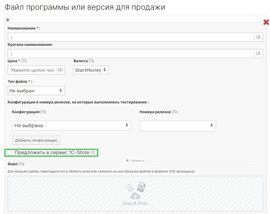Open the Номера релизов dropdown
Viewport: 270px width, 214px height.
(x=178, y=126)
